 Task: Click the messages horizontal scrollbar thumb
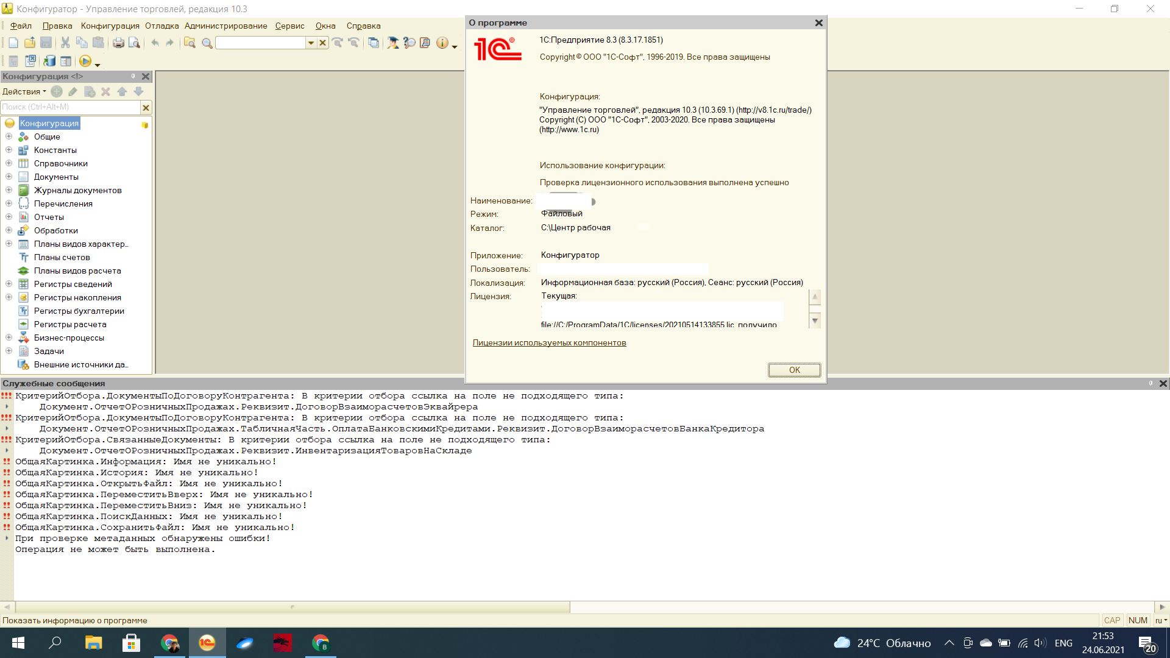(x=292, y=607)
